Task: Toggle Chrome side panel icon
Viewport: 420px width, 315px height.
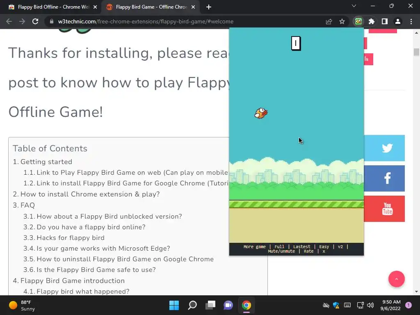Action: [385, 21]
